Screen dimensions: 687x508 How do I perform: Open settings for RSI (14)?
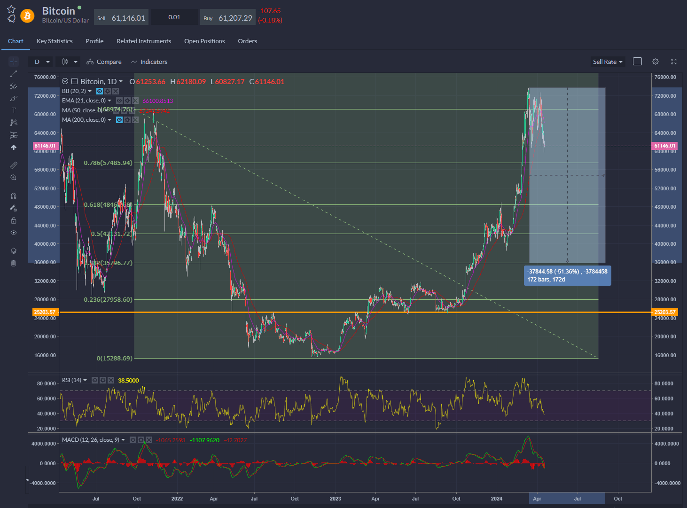[103, 380]
